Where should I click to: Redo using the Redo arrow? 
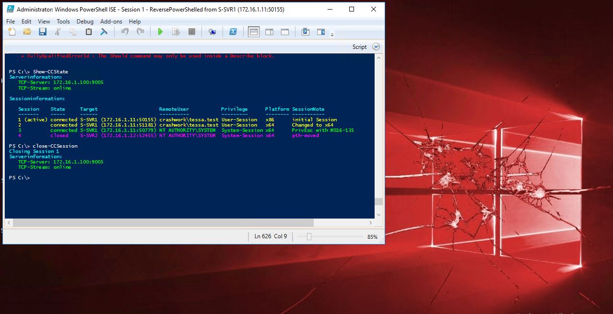click(x=140, y=32)
